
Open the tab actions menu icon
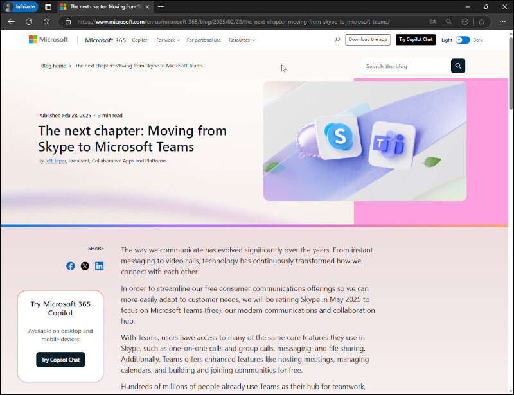point(48,6)
